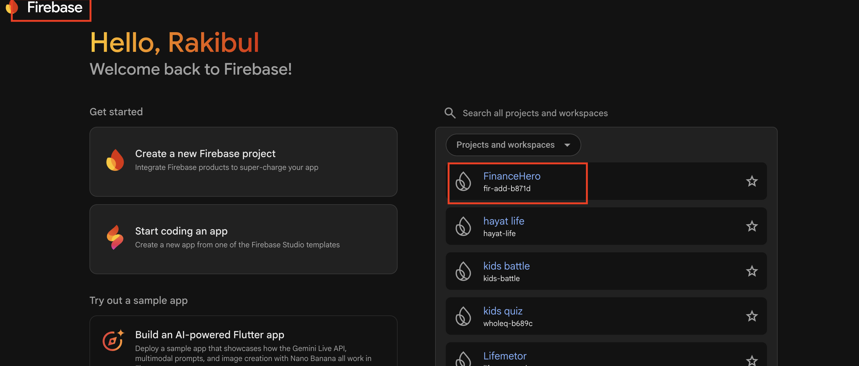Viewport: 859px width, 366px height.
Task: Open the kids quiz project
Action: [503, 311]
